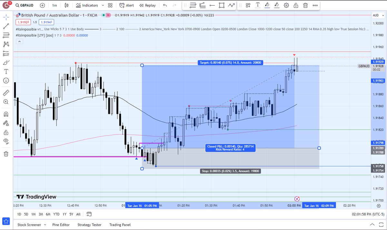Toggle stay in drawing mode

tap(6, 123)
